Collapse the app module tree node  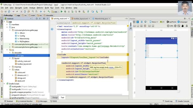[x=5, y=22]
